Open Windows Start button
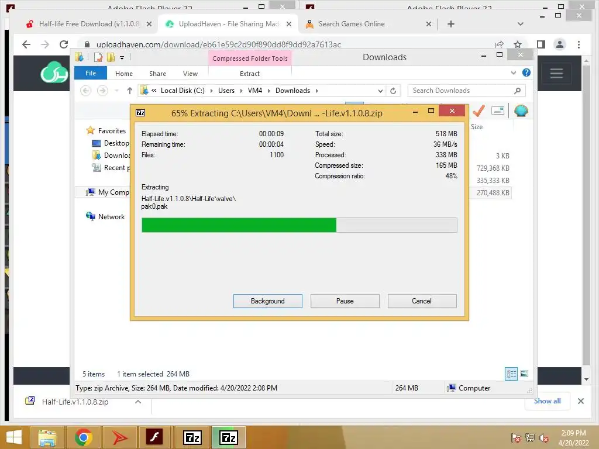599x449 pixels. 14,437
